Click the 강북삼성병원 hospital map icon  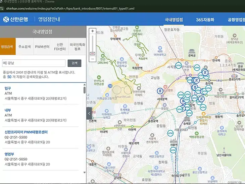(165, 87)
